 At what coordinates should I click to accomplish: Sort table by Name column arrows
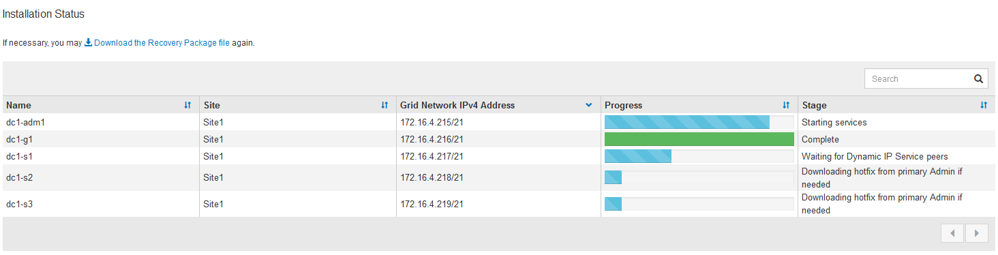[x=187, y=105]
